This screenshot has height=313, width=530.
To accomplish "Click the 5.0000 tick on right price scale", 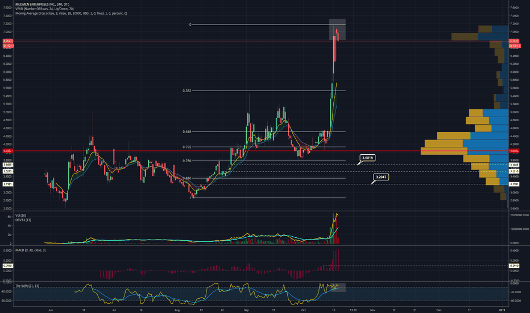I will click(514, 112).
